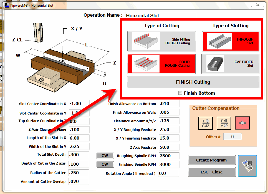Image resolution: width=268 pixels, height=194 pixels.
Task: Turn off cutter compensation
Action: (x=242, y=123)
